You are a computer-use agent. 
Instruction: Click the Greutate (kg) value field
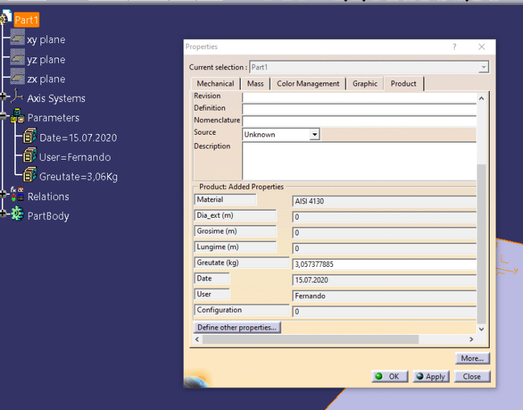[x=384, y=264]
